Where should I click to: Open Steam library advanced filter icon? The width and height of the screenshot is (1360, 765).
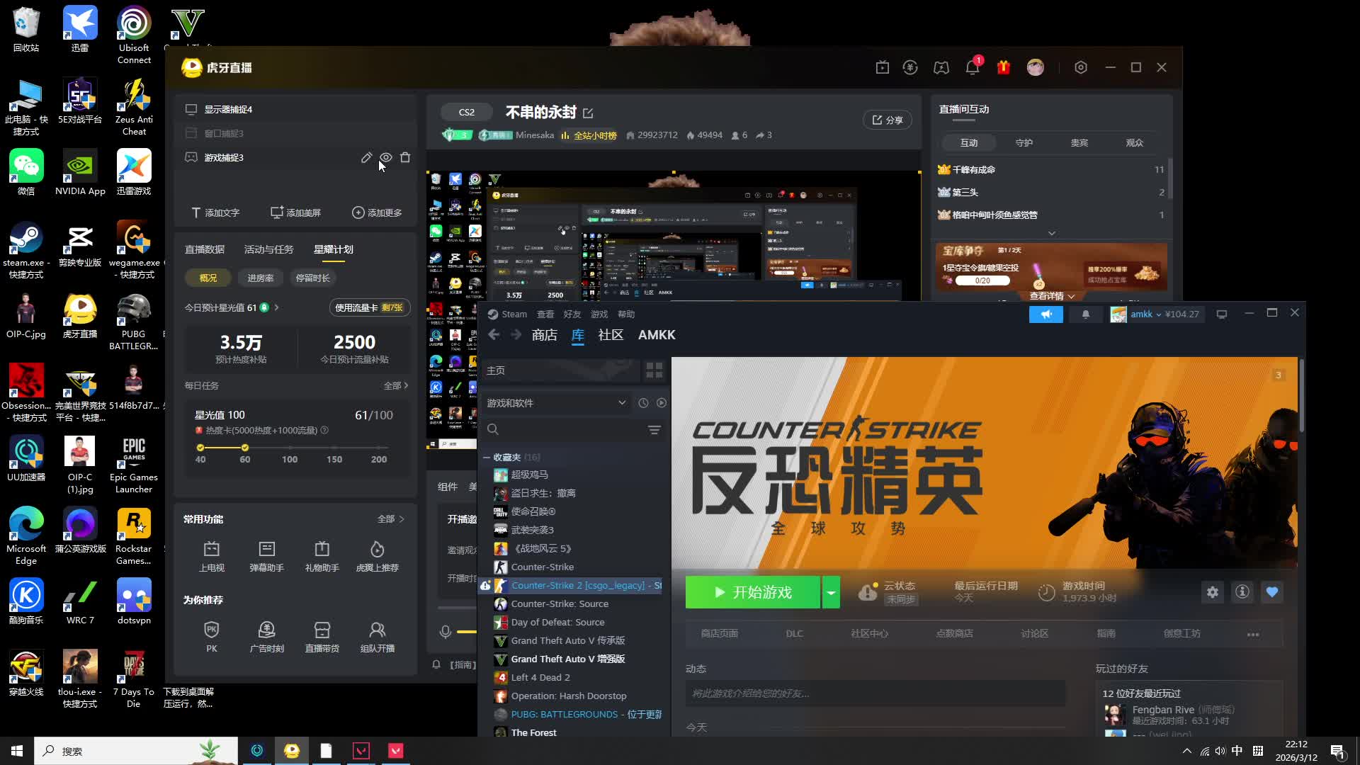pyautogui.click(x=654, y=429)
